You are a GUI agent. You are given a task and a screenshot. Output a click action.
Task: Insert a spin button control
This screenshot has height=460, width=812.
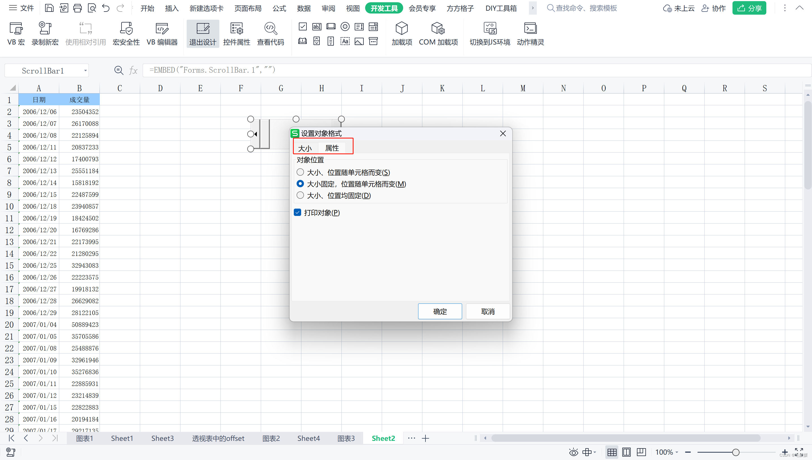click(x=317, y=41)
